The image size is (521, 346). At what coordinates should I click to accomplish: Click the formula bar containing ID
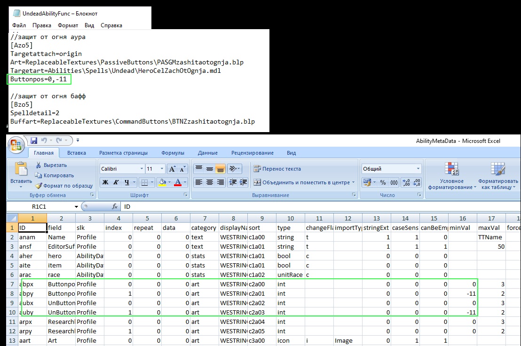pyautogui.click(x=321, y=206)
